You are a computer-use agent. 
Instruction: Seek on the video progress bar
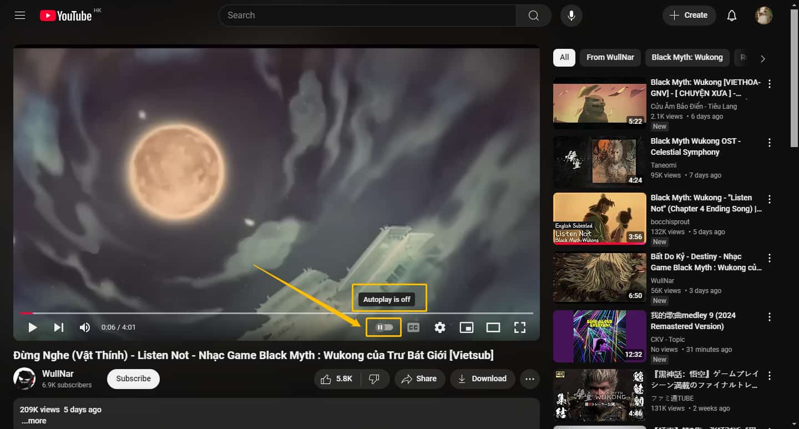point(276,313)
